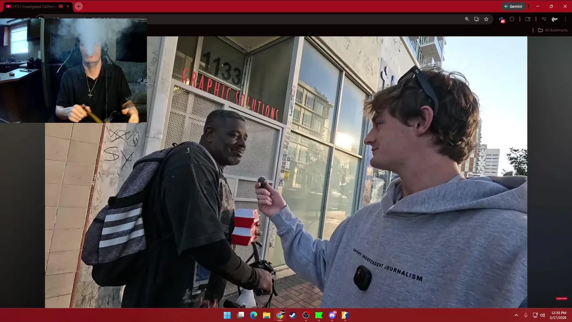Click the install app icon in address bar
The height and width of the screenshot is (322, 572).
[476, 19]
